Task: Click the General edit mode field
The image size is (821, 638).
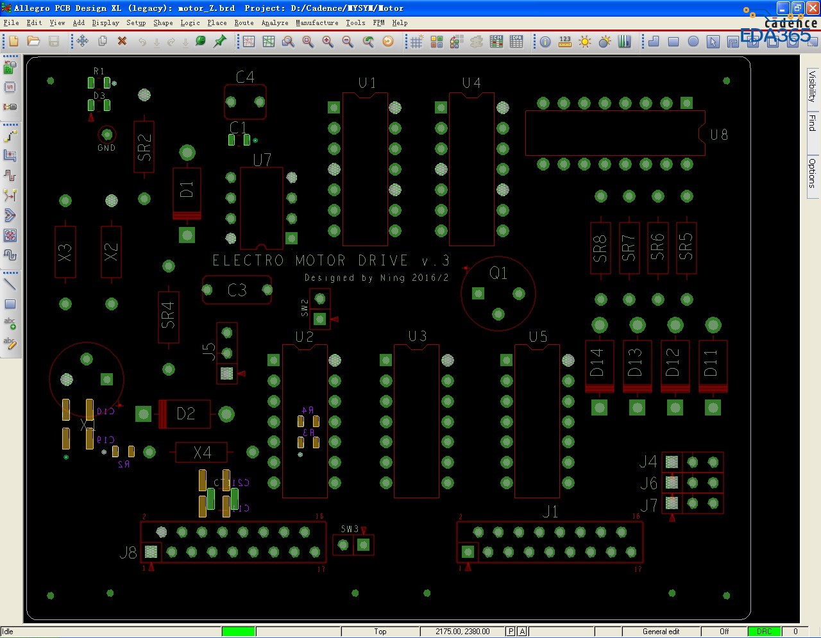Action: tap(661, 632)
